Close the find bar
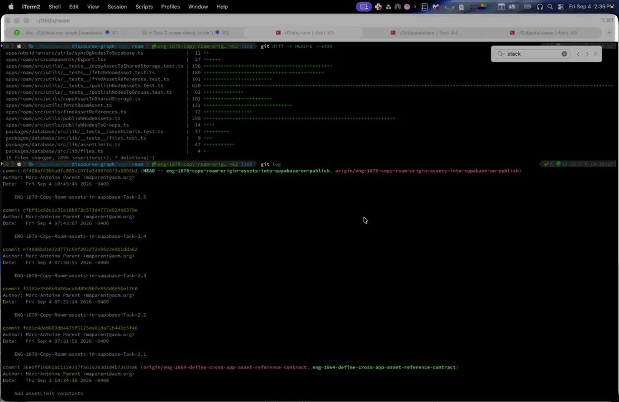 point(596,54)
